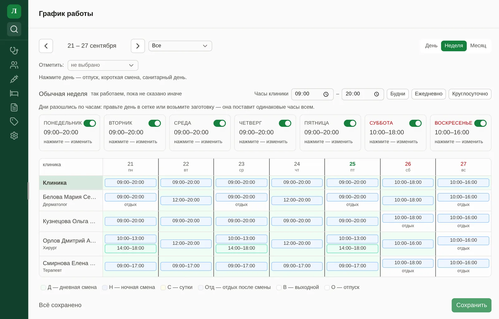The image size is (499, 319).
Task: Click Клиника row 10:00–18:00 on Saturday 26
Action: [x=408, y=182]
